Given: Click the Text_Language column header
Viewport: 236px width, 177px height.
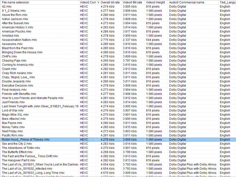Looking at the screenshot, I should tap(227, 2).
